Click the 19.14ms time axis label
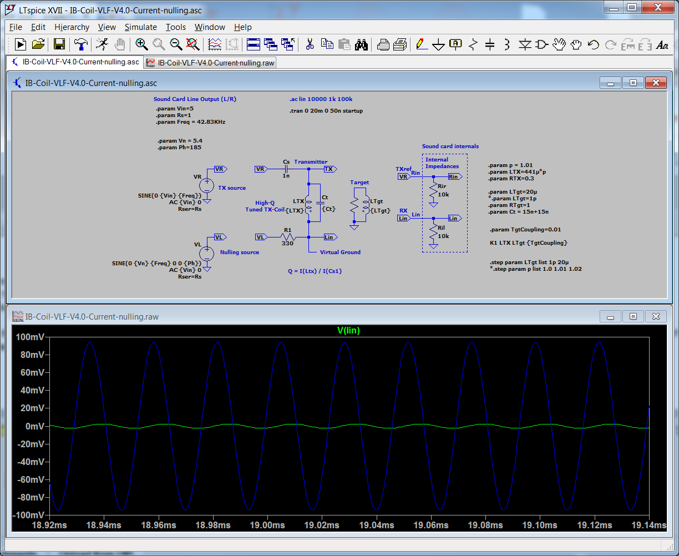Image resolution: width=679 pixels, height=556 pixels. point(649,524)
